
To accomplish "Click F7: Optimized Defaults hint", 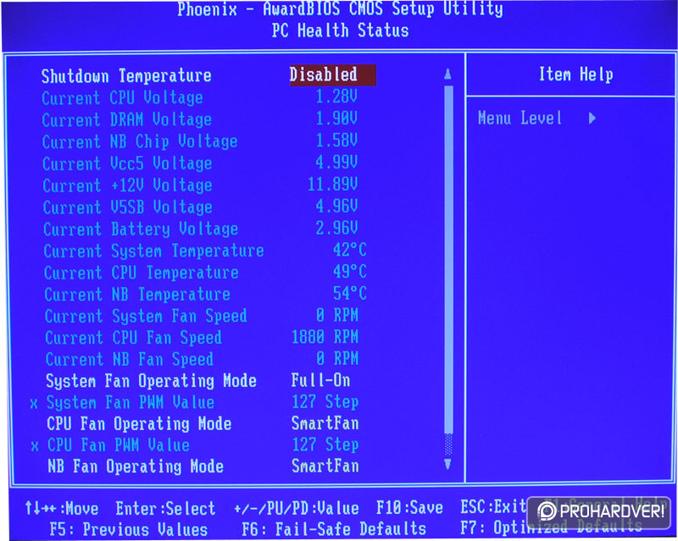I will [x=552, y=527].
